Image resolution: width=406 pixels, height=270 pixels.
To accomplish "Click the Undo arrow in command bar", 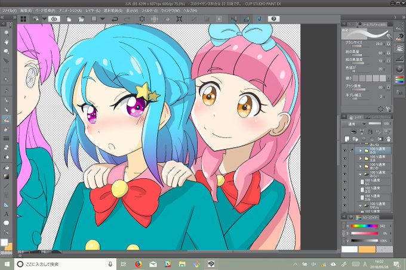I will click(x=115, y=19).
